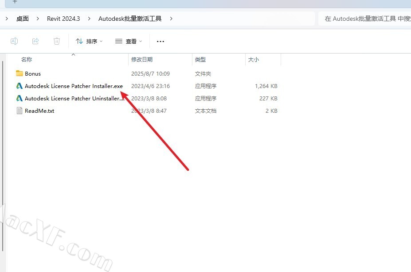This screenshot has height=272, width=411.
Task: Sort by the 修改日期 column header
Action: point(142,59)
